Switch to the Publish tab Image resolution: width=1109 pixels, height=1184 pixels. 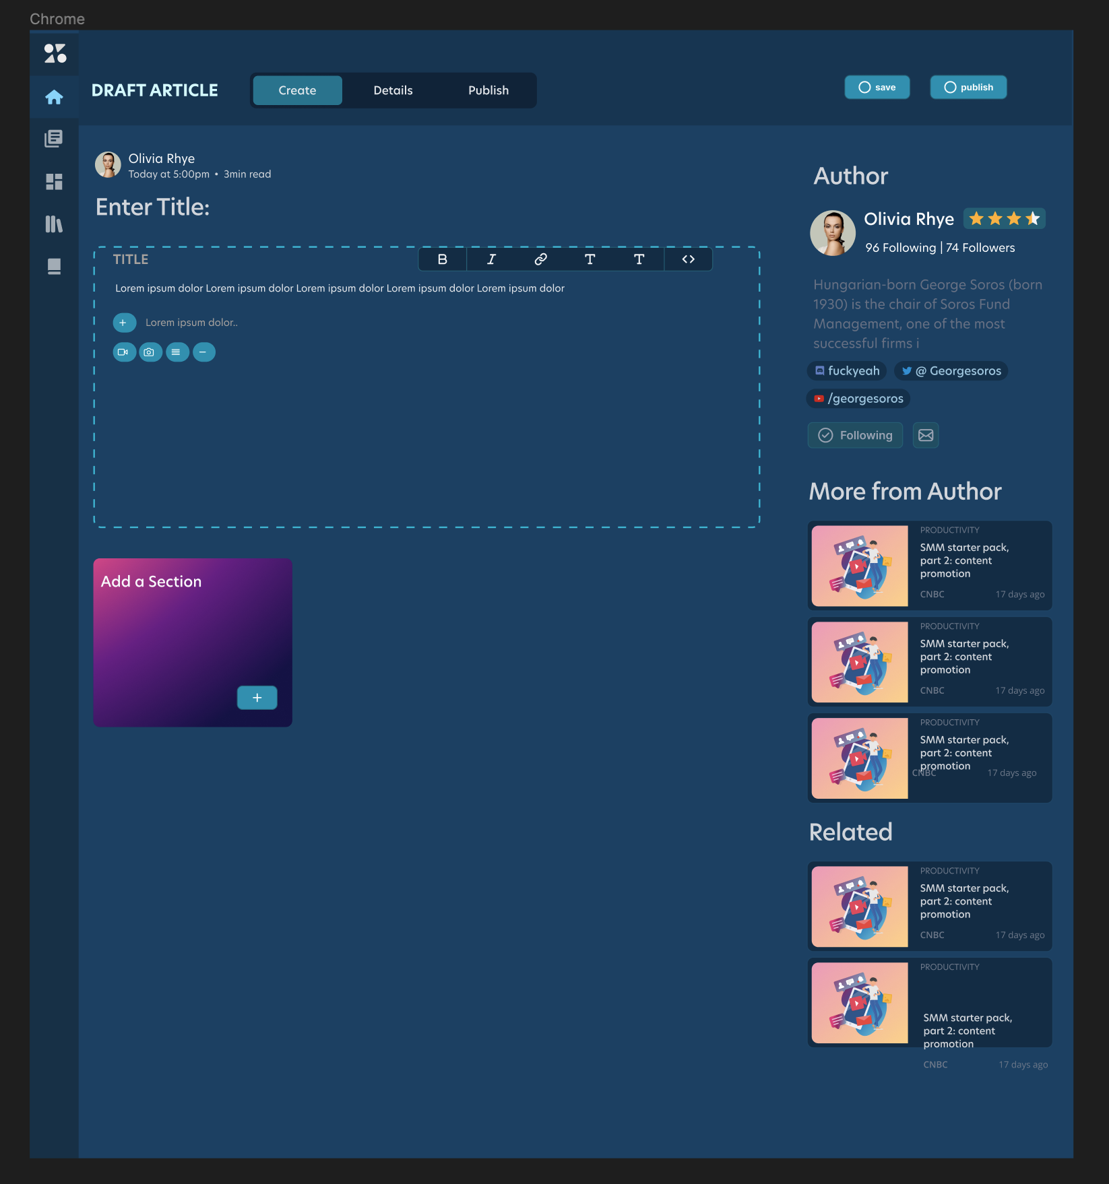coord(488,90)
